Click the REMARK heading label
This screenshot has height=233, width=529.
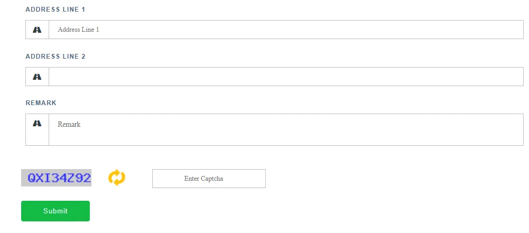point(41,103)
